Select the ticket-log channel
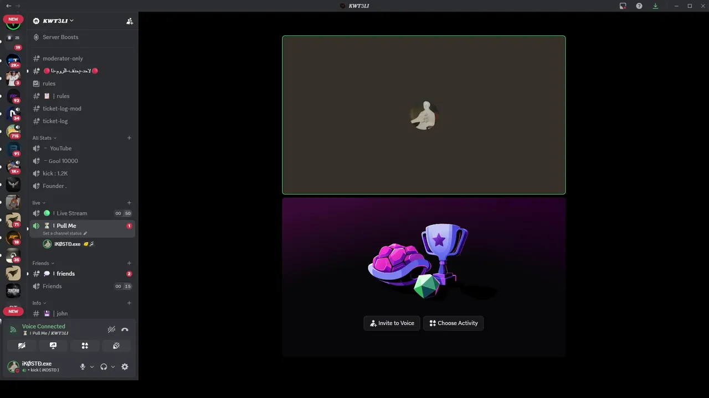709x398 pixels. tap(82, 121)
